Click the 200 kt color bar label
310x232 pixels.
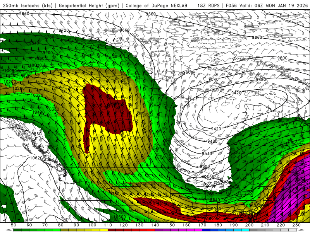[249, 225]
